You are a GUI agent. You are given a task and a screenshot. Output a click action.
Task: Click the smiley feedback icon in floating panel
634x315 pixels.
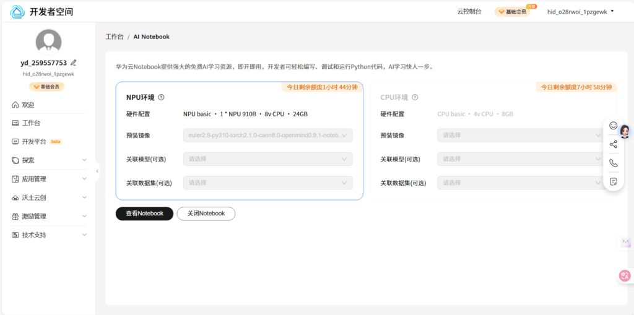click(x=614, y=126)
